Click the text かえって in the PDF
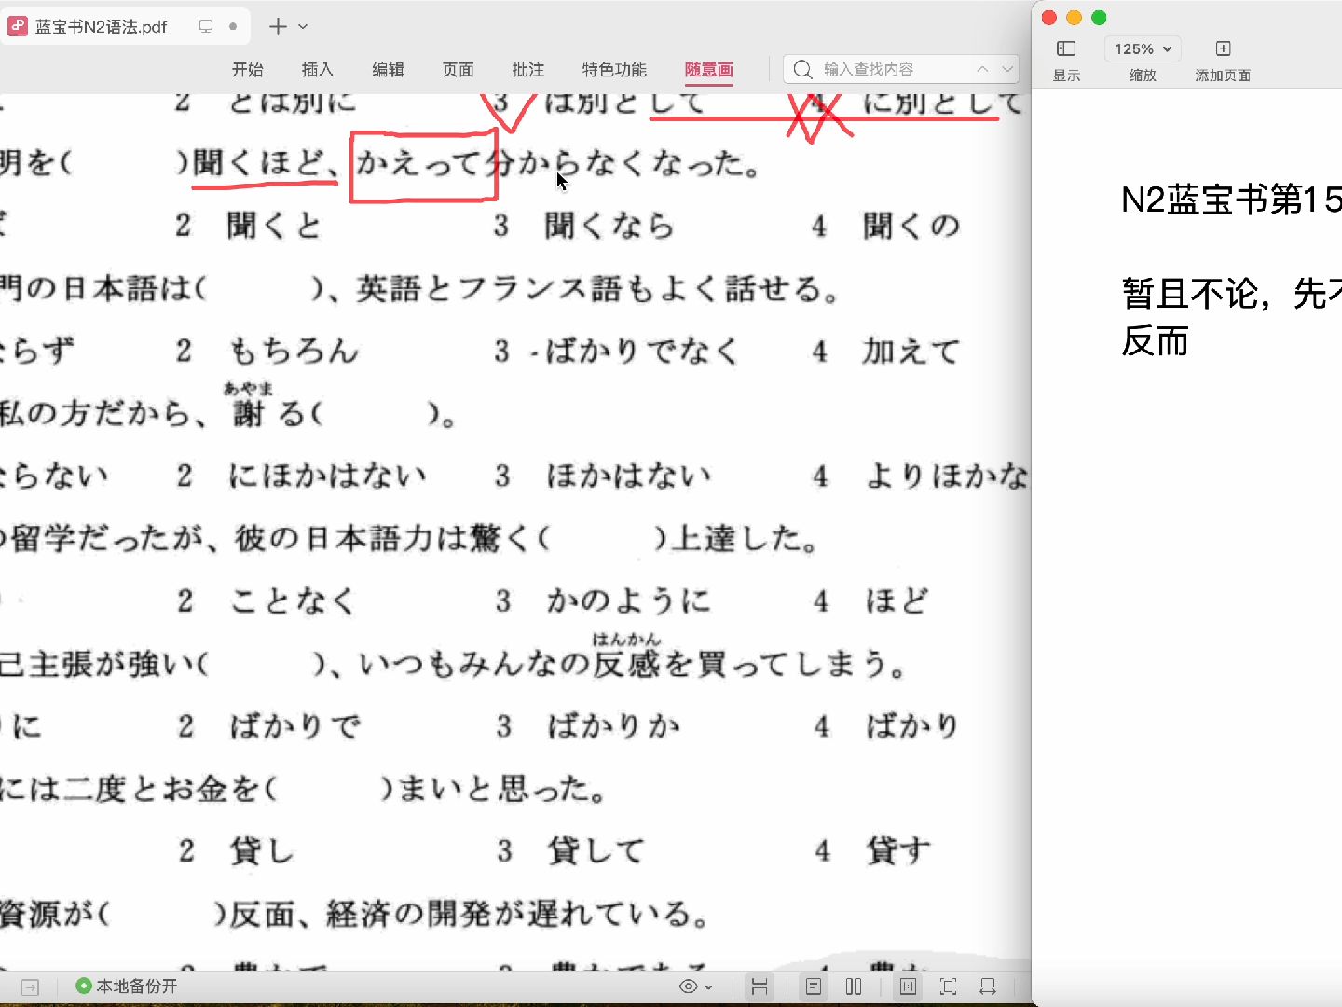The height and width of the screenshot is (1007, 1342). (x=418, y=164)
